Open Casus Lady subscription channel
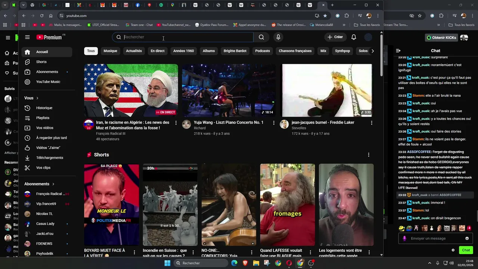The width and height of the screenshot is (478, 269). click(47, 224)
